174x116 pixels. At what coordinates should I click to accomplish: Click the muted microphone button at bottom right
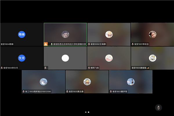pos(158,108)
